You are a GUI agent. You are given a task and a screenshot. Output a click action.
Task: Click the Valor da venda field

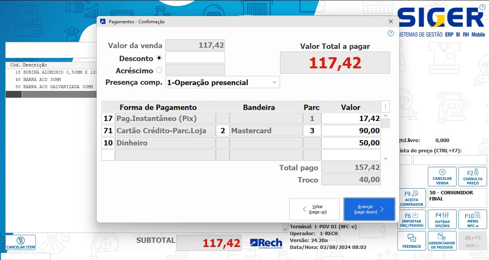[195, 45]
